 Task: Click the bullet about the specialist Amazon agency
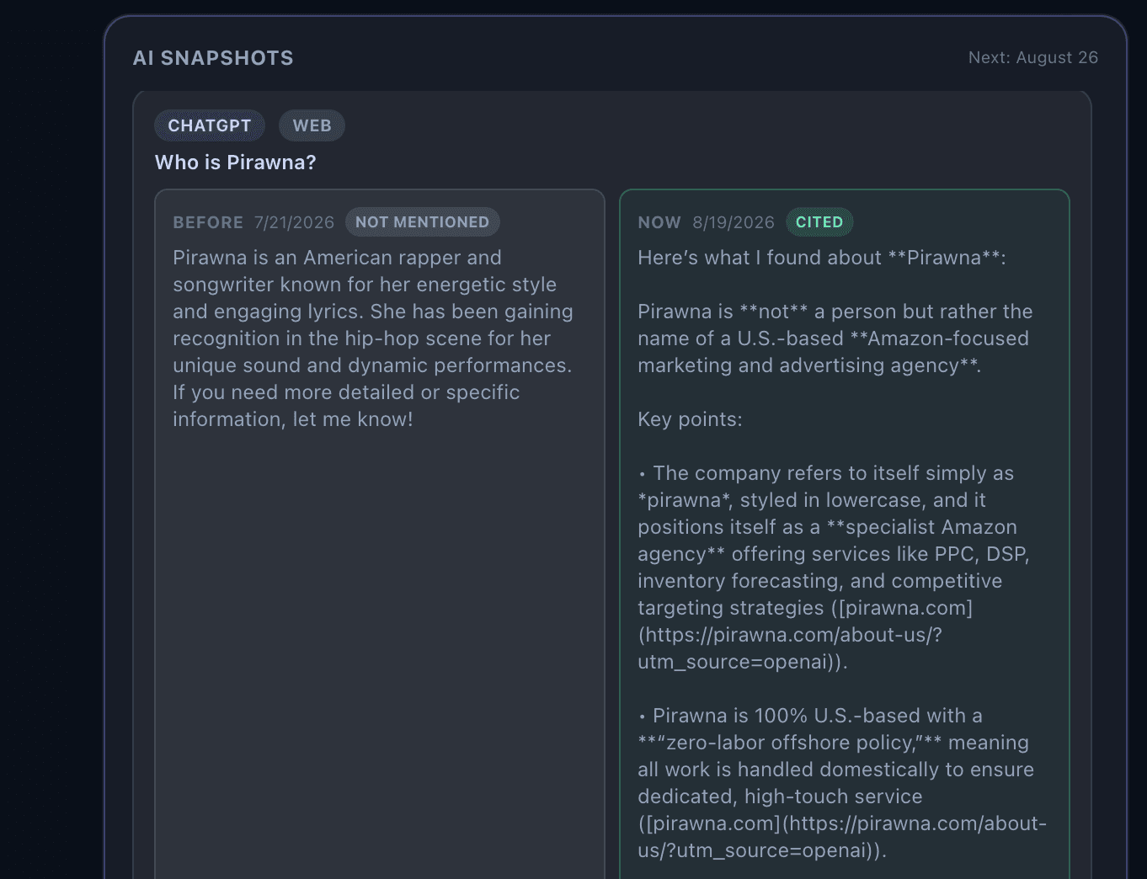(x=834, y=567)
